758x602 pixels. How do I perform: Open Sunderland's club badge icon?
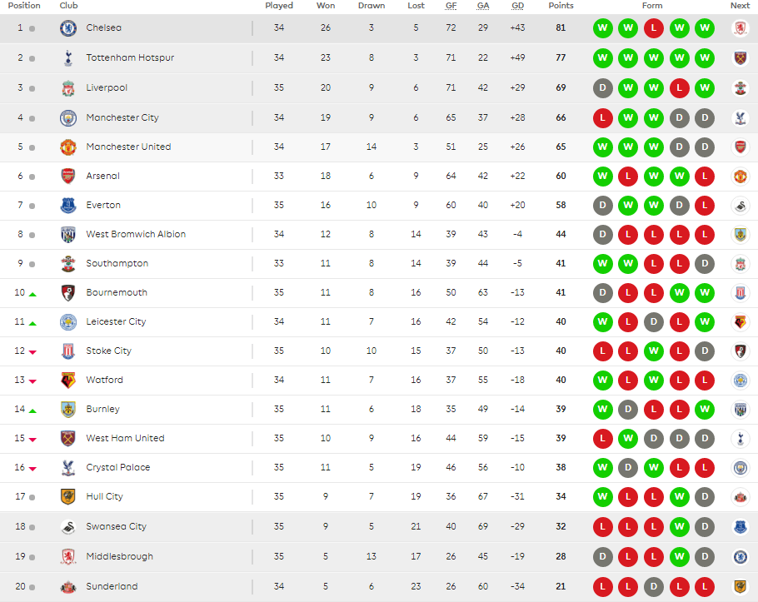(x=68, y=586)
